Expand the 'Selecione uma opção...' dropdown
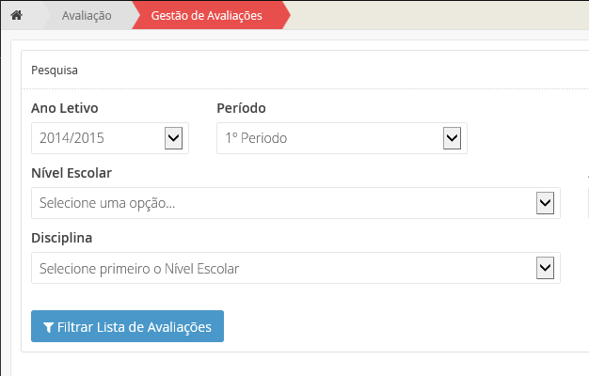 coord(282,203)
